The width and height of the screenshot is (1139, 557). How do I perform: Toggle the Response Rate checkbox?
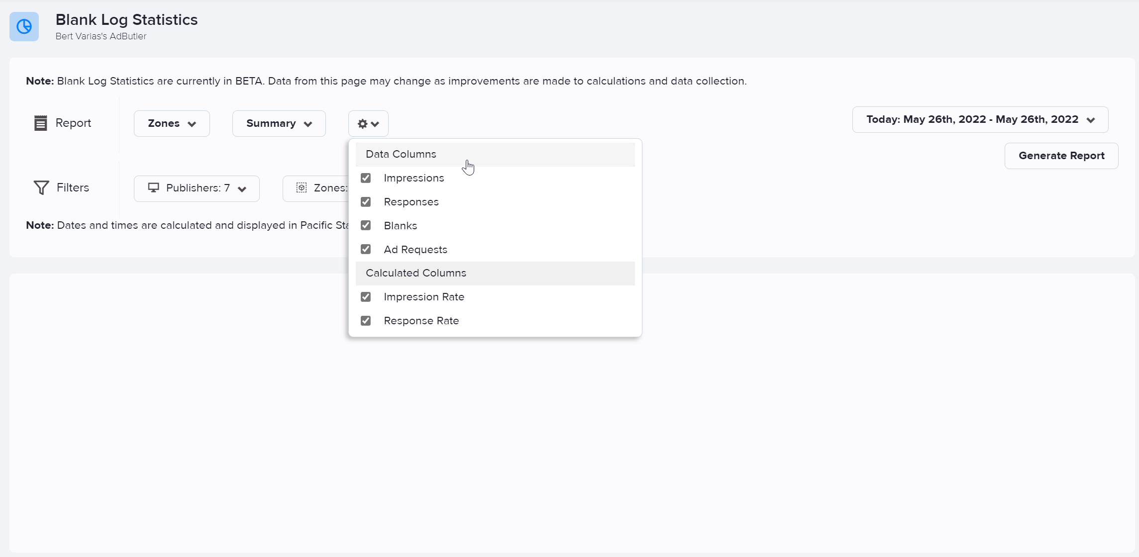point(366,321)
